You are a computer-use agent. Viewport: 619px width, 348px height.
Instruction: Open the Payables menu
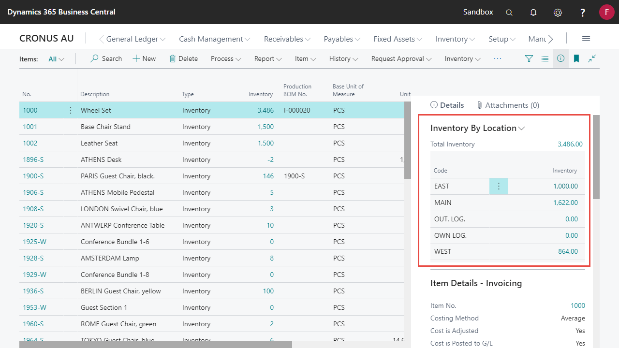(342, 39)
